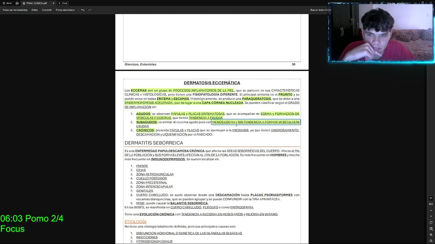Click the text CUERO CABELLUDO: in list
435x244 pixels.
152,195
